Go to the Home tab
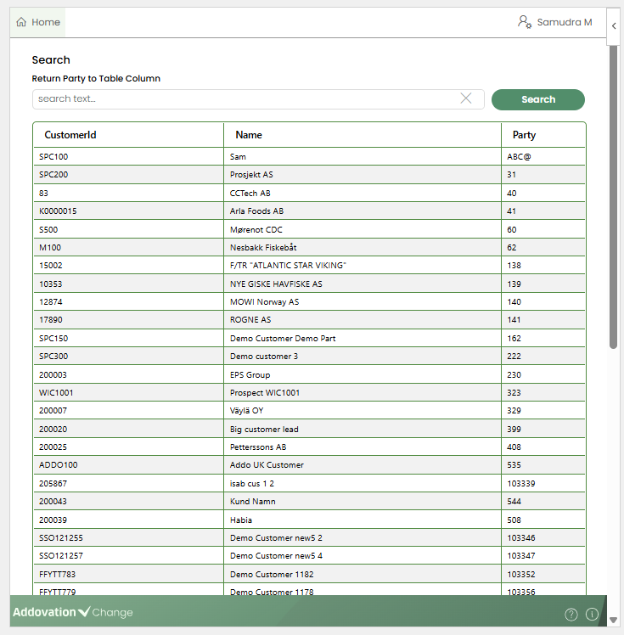Screen dimensions: 624x635 point(38,22)
